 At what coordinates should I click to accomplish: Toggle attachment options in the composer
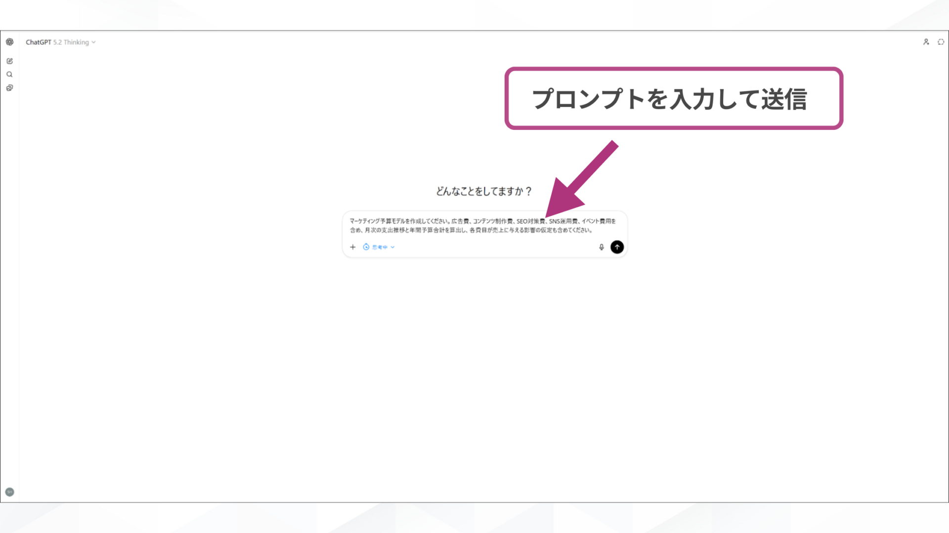pos(352,247)
